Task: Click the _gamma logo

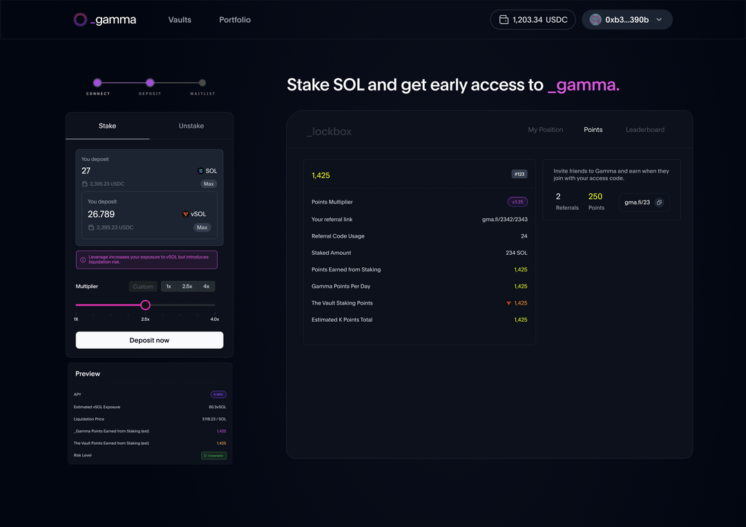Action: tap(105, 19)
